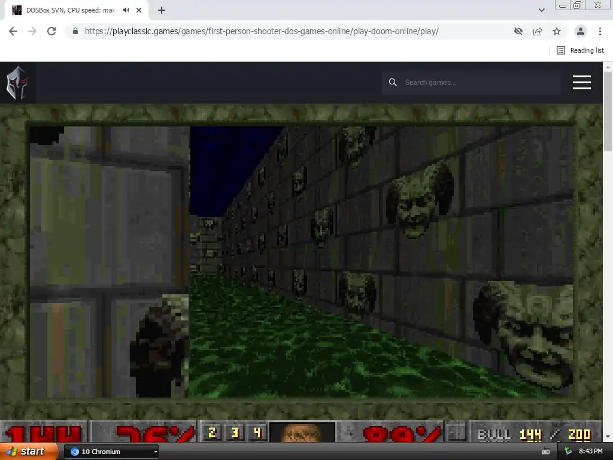The height and width of the screenshot is (460, 613).
Task: Open the Windows start menu
Action: tap(29, 452)
